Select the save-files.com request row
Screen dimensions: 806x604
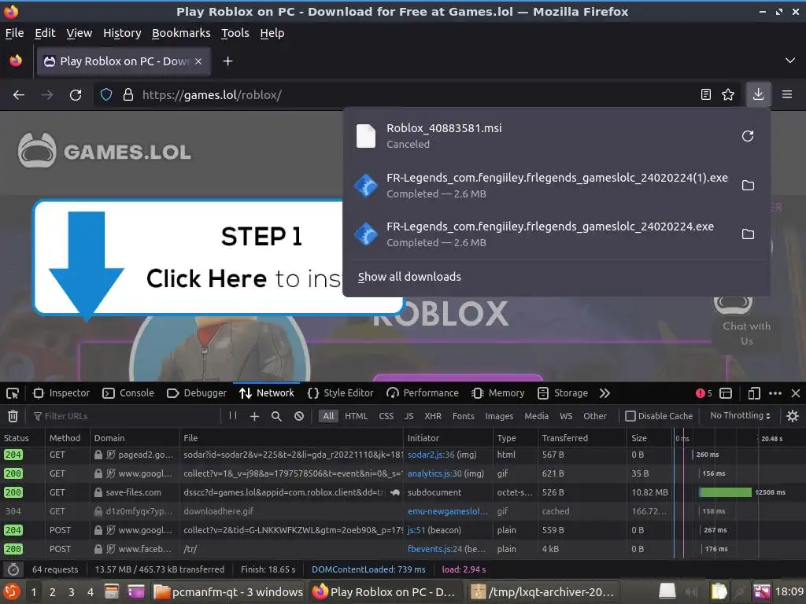pyautogui.click(x=403, y=492)
